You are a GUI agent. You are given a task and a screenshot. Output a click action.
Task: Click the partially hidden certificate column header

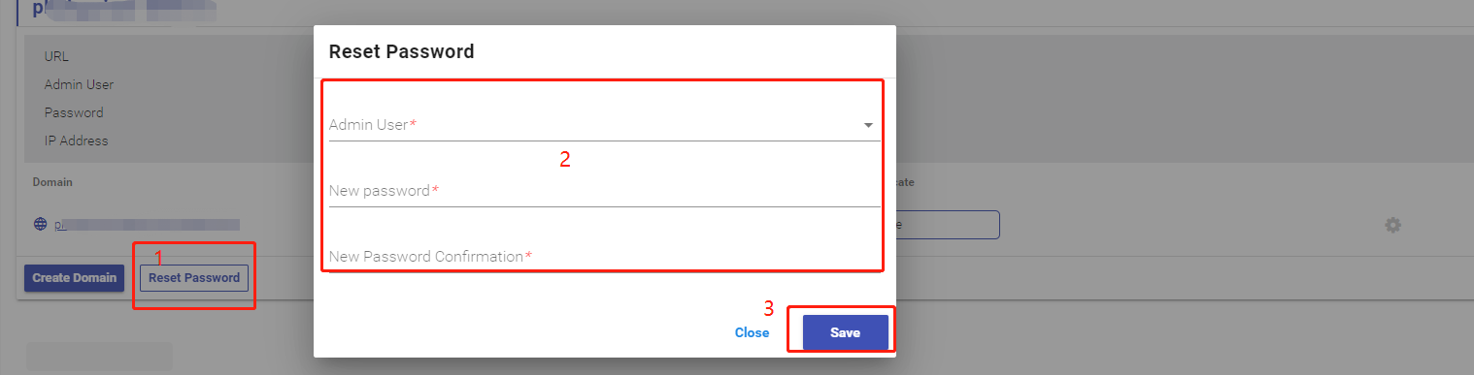[x=905, y=182]
